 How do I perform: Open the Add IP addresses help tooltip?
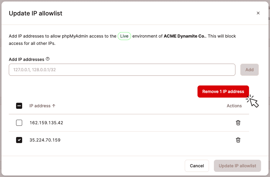tap(48, 59)
